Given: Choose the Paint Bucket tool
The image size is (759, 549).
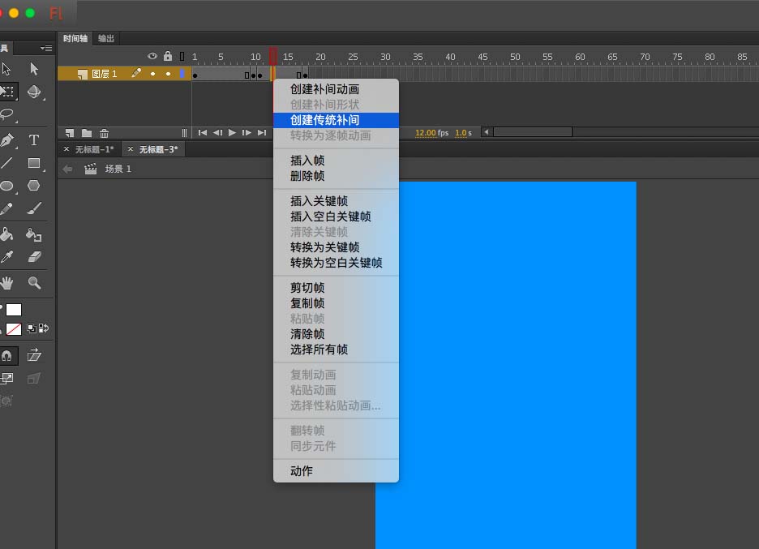Looking at the screenshot, I should pos(6,235).
